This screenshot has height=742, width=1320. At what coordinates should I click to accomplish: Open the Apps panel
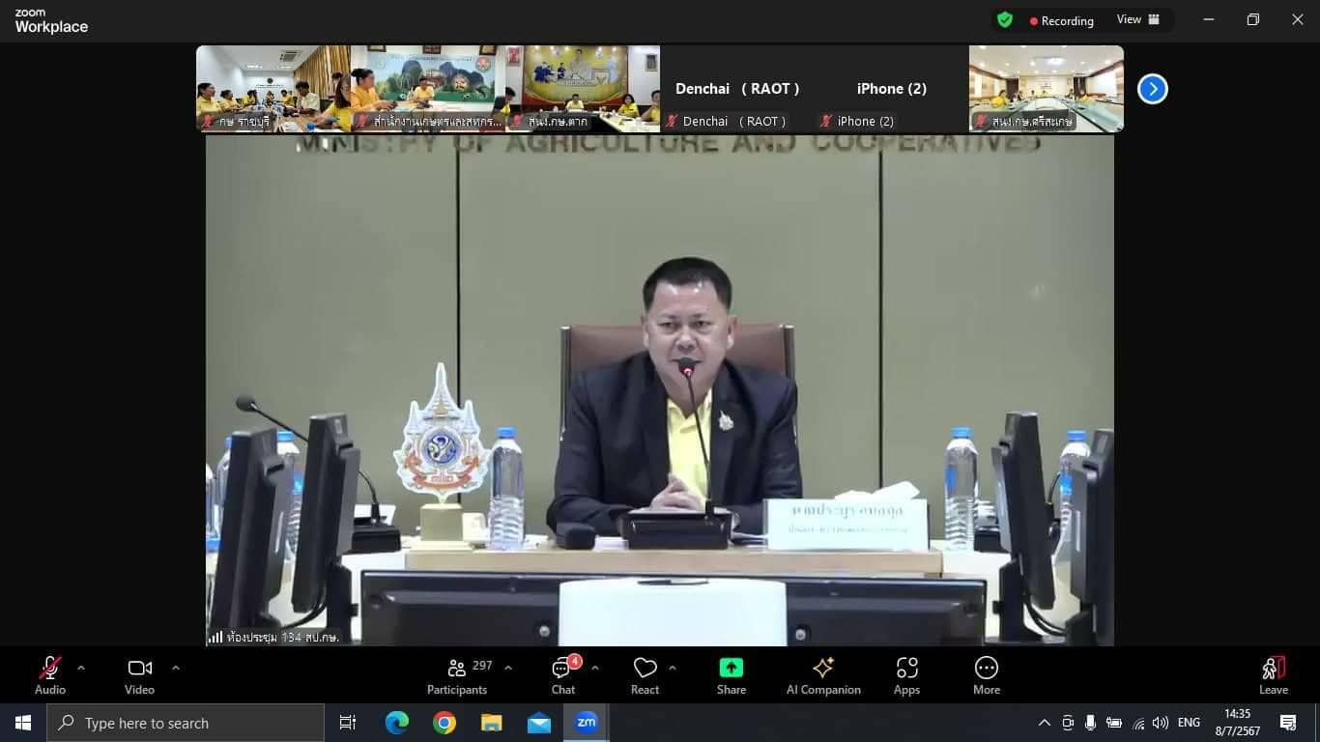click(x=906, y=674)
